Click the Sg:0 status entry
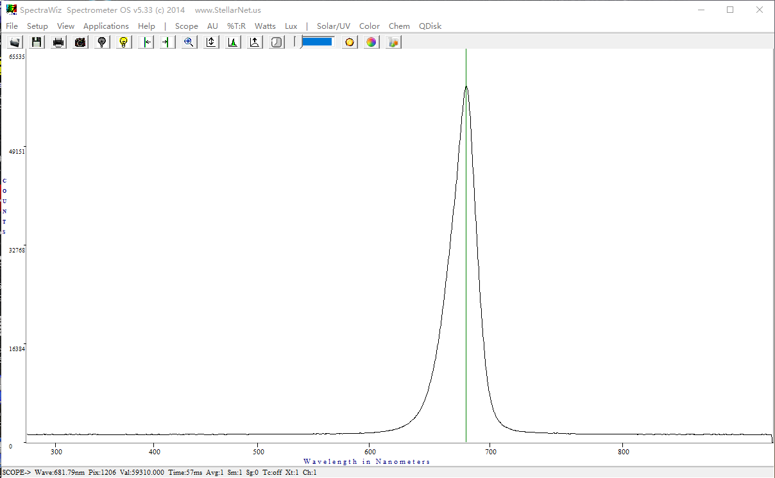This screenshot has height=478, width=775. pos(253,473)
